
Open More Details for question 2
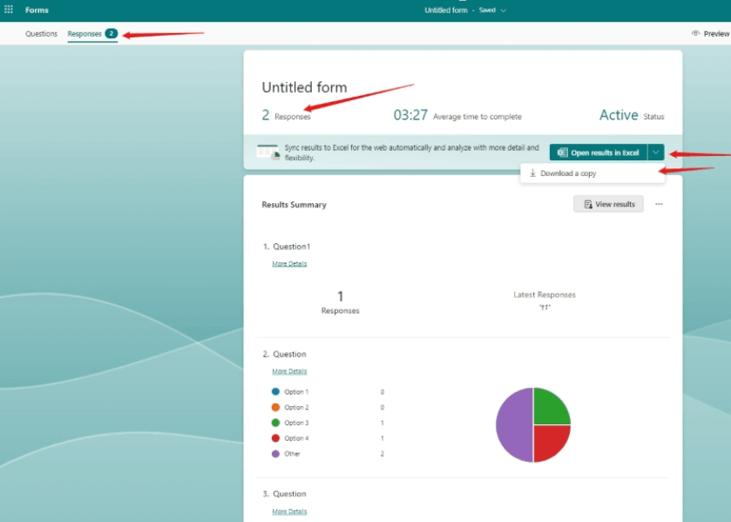289,371
